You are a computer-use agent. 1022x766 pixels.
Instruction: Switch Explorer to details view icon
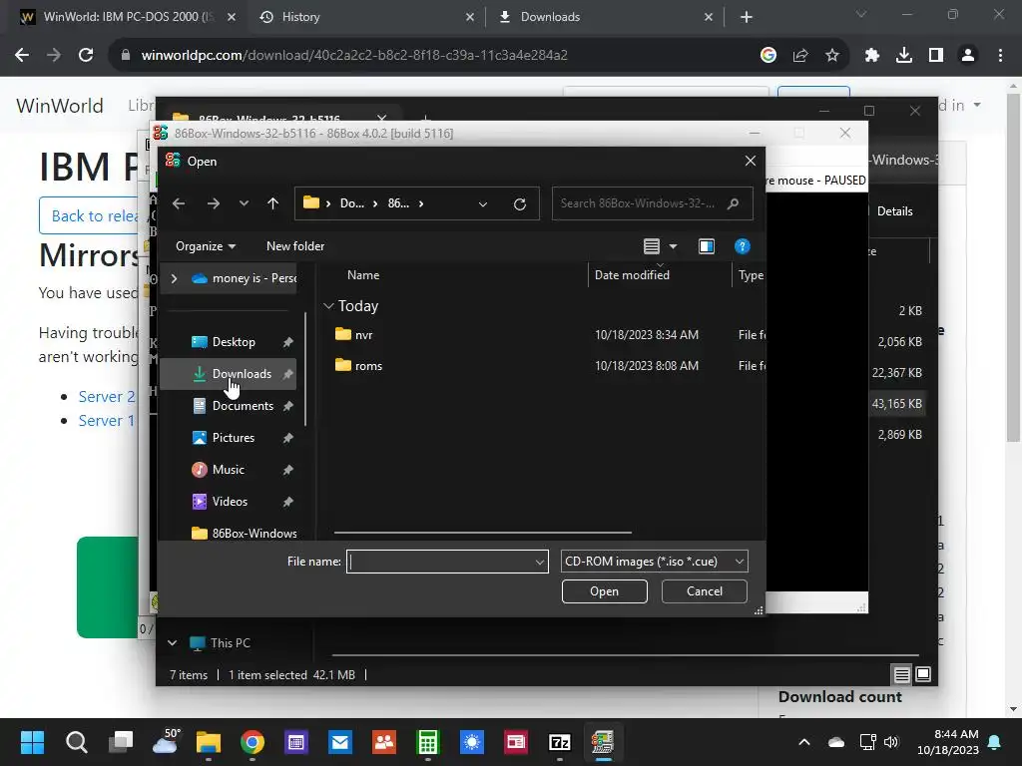click(901, 674)
